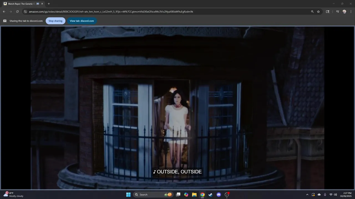The image size is (355, 199).
Task: Open Wi-Fi network settings in tray
Action: tap(331, 195)
